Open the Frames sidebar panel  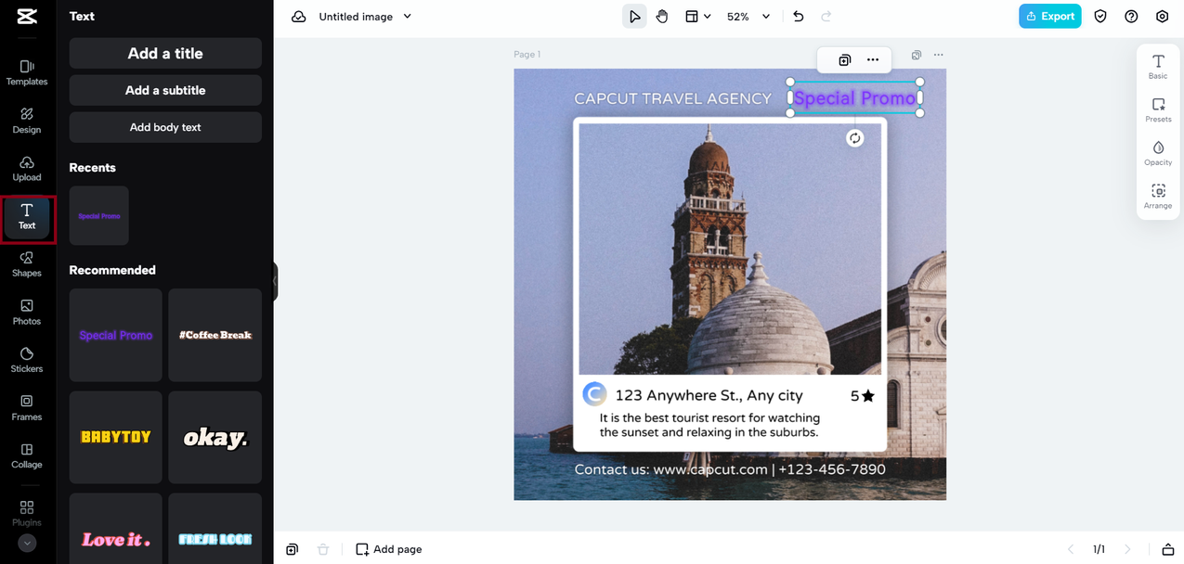click(27, 408)
